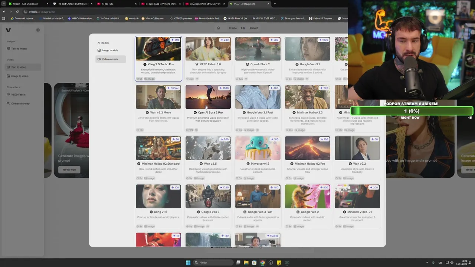Select the Google Veo 3 Fast thumbnail

click(x=258, y=196)
